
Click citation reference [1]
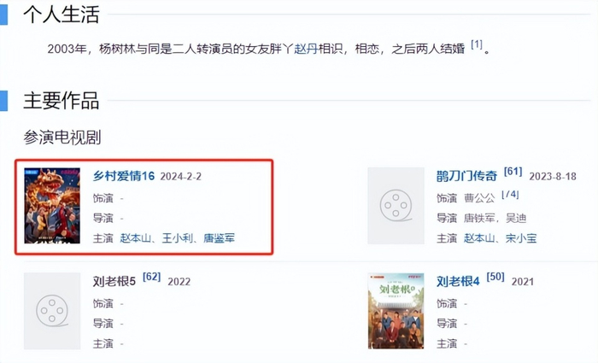pos(477,44)
